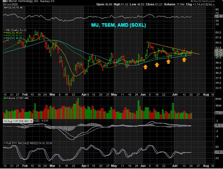Viewport: 223px width, 169px height.
Task: Click the 40.0 price axis label
Action: pos(218,73)
